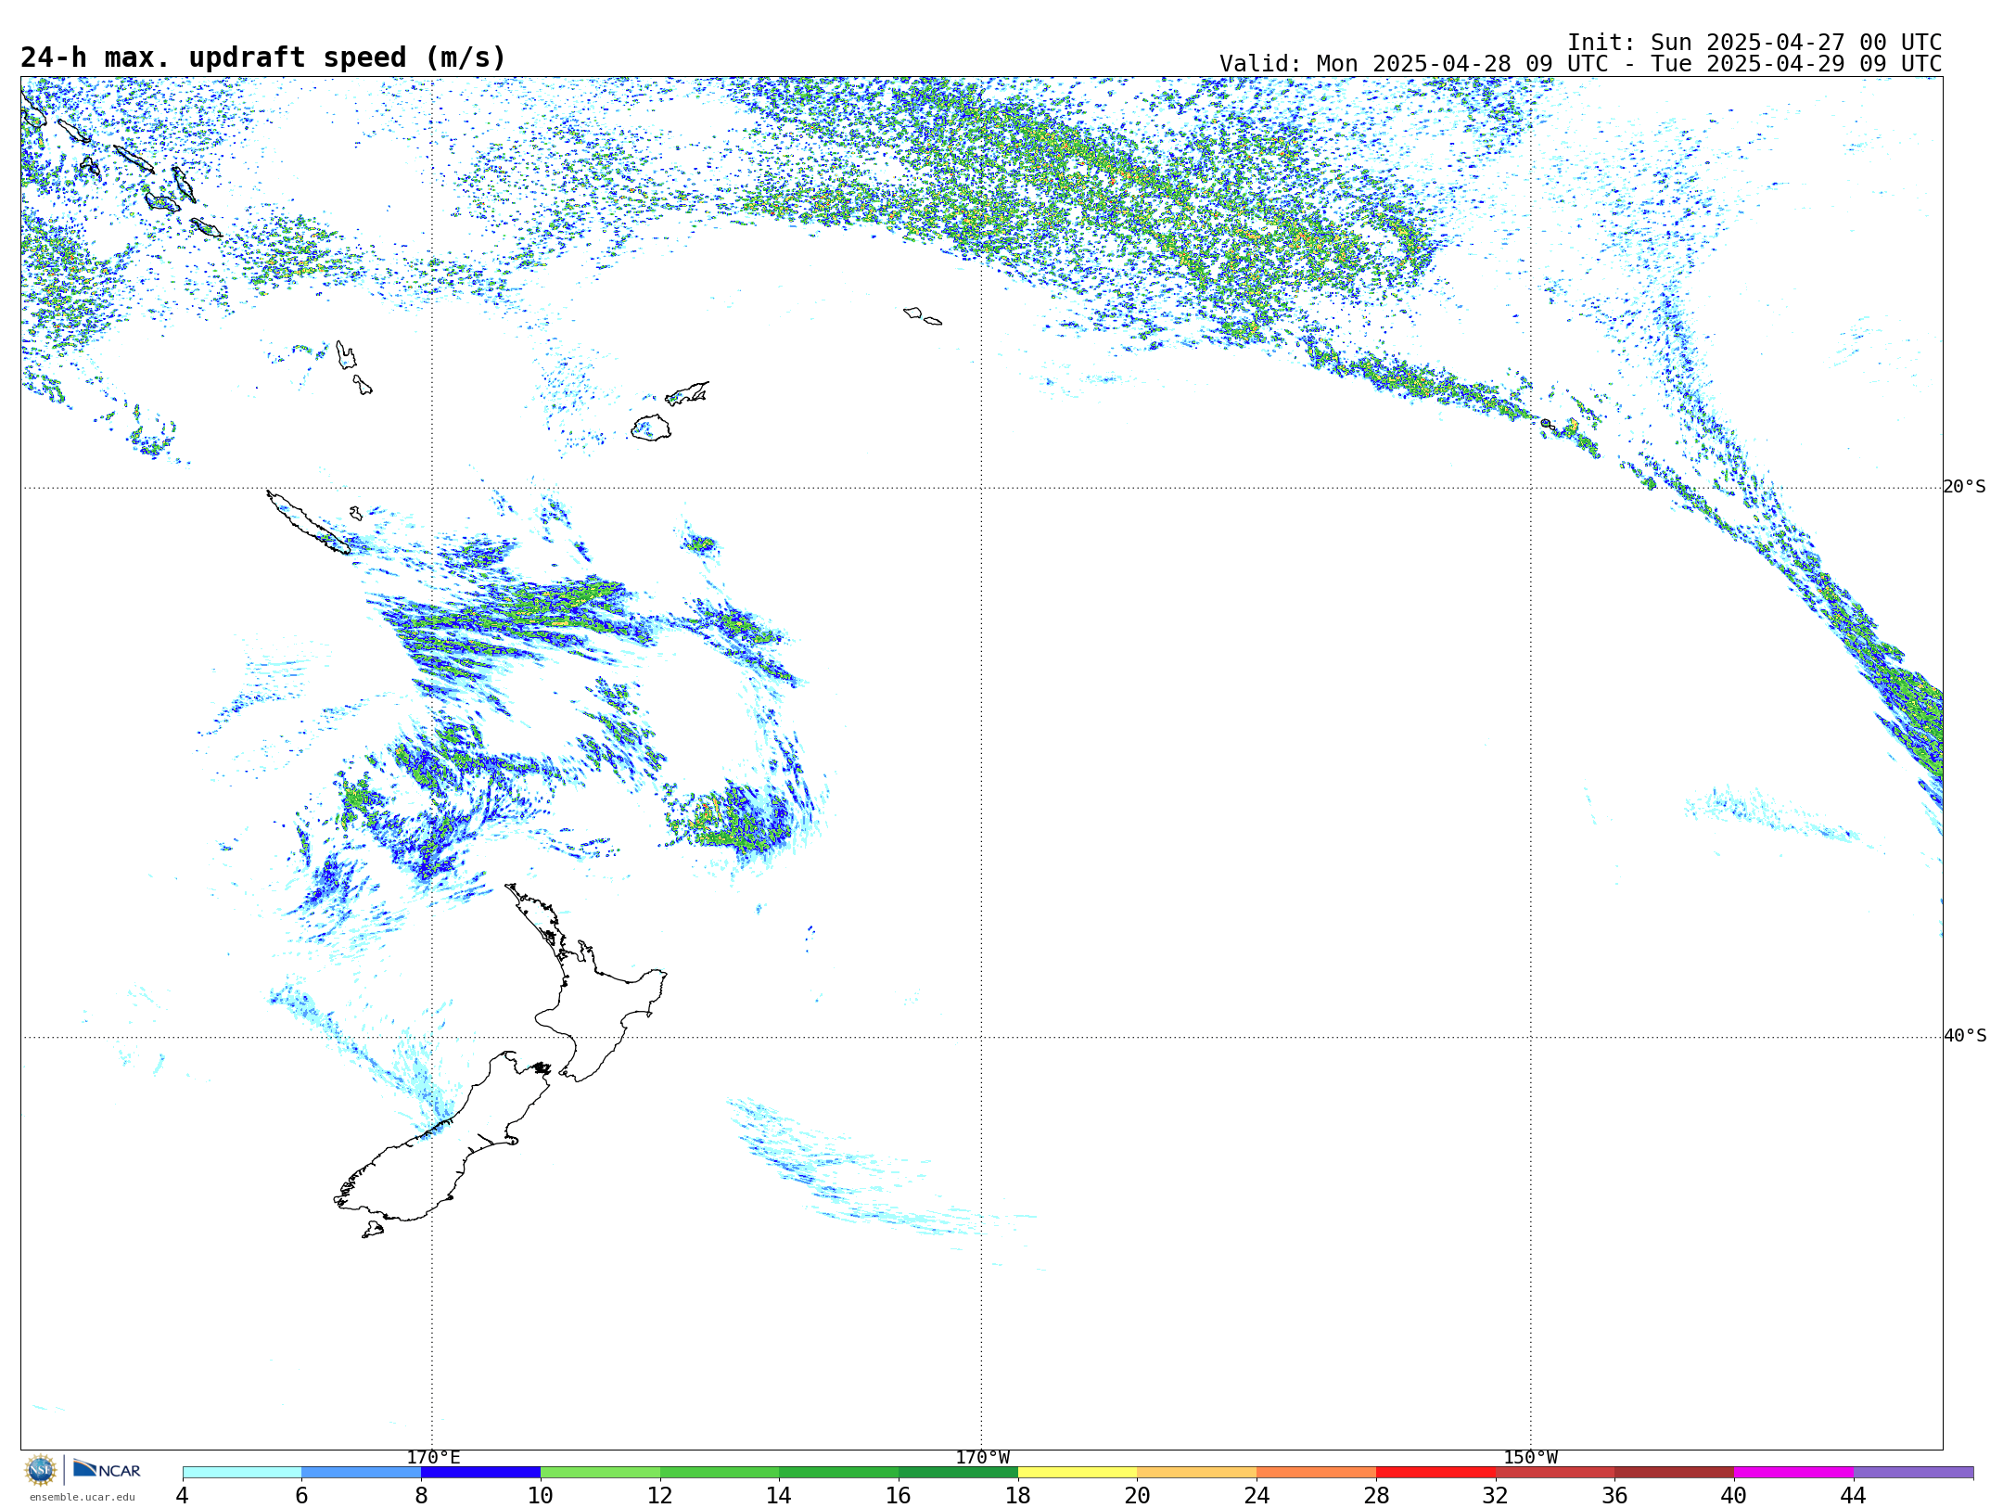This screenshot has height=1508, width=2003.
Task: Click the colorbar tick label '32'
Action: coord(1496,1495)
